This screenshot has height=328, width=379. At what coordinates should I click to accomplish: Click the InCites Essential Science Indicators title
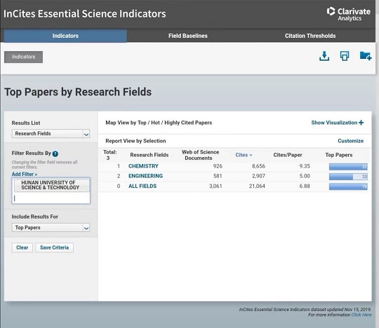coord(85,14)
